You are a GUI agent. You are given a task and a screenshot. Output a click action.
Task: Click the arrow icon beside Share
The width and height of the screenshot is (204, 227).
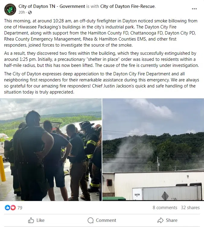[160, 220]
